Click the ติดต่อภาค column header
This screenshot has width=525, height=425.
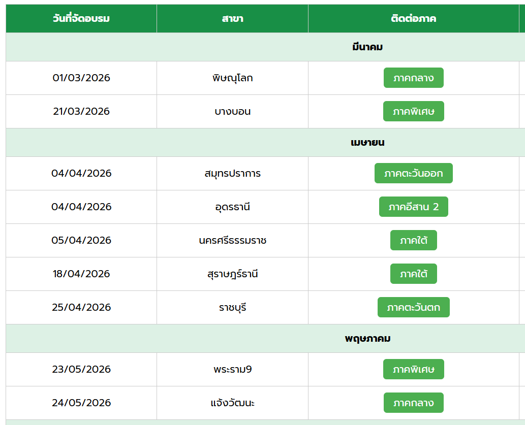click(x=413, y=19)
